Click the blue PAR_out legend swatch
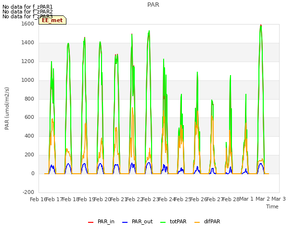 click(x=125, y=222)
